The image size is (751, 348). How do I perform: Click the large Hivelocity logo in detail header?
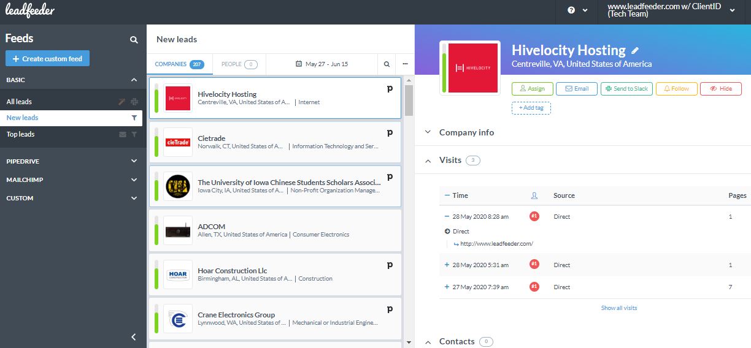[472, 67]
